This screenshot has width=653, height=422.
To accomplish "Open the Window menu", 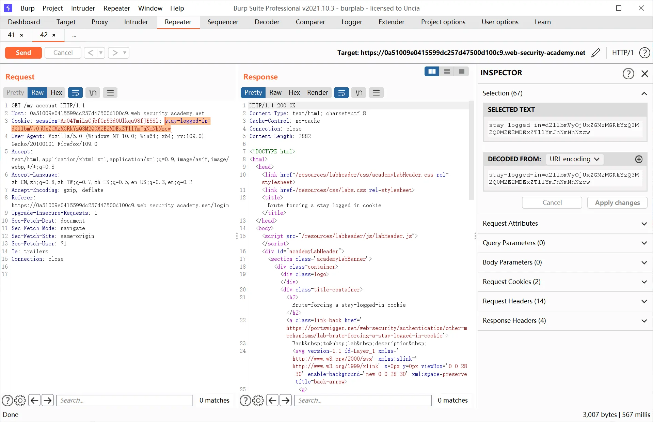I will pos(150,8).
